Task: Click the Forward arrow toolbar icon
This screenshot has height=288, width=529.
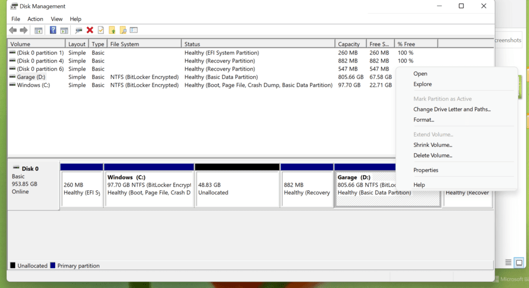Action: [24, 30]
